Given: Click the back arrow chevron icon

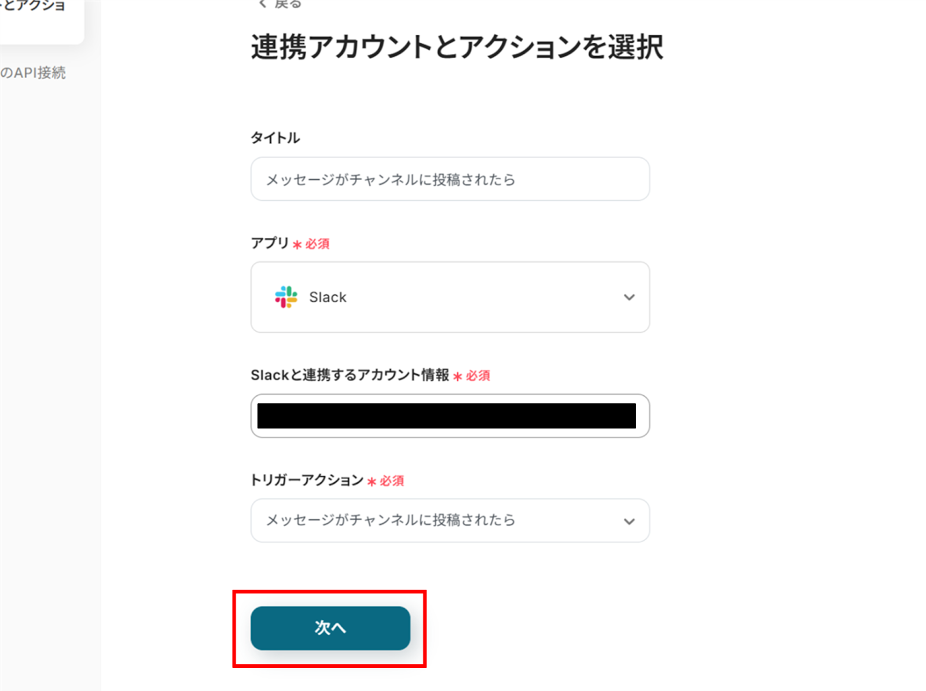Looking at the screenshot, I should tap(262, 4).
